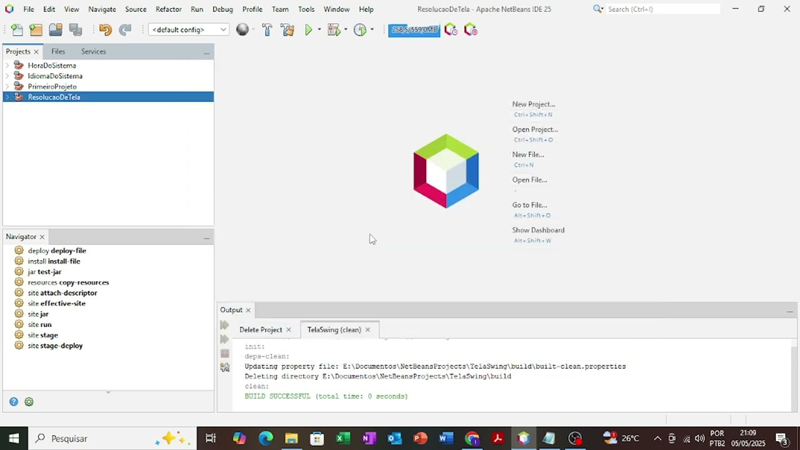Open the Navigate menu
Viewport: 800px width, 450px height.
102,9
